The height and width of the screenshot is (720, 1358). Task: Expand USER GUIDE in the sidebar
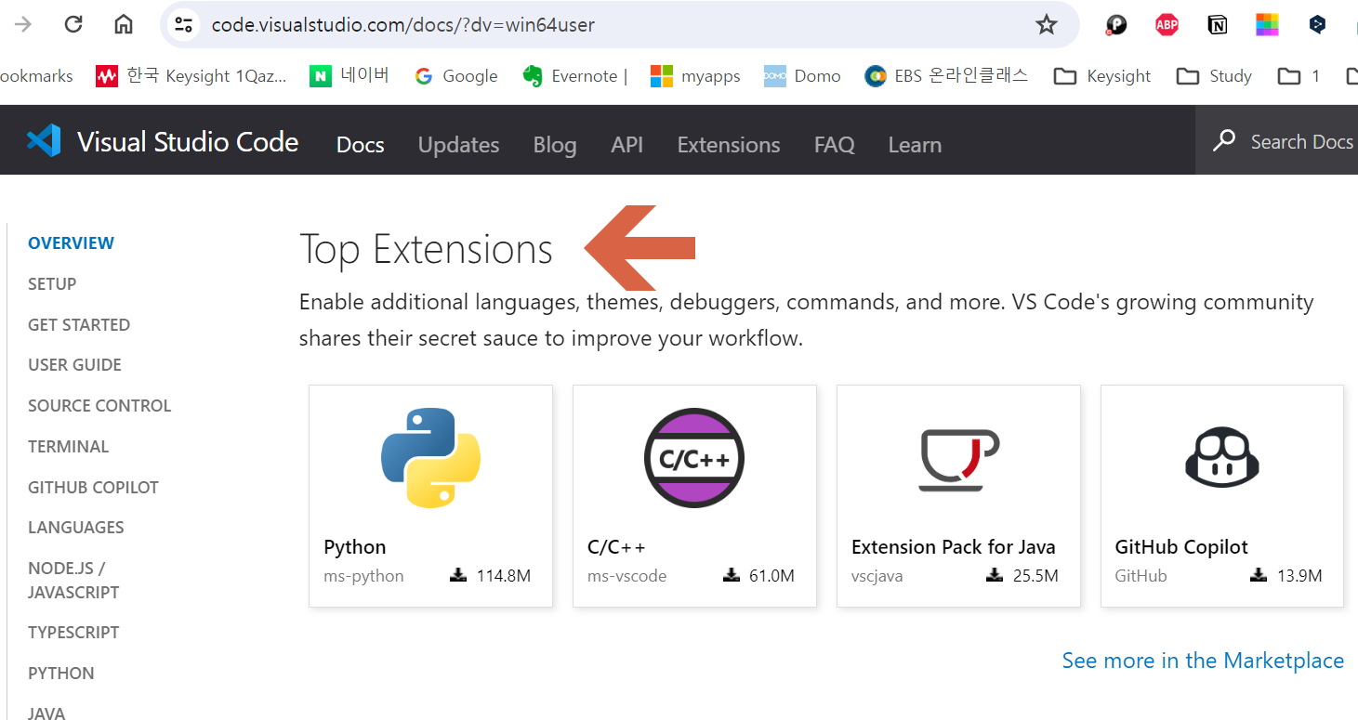[x=74, y=365]
